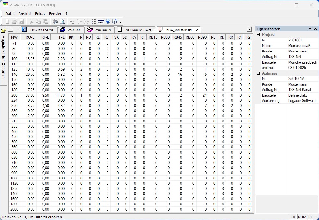319x220 pixels.
Task: Toggle the highlighted table view toolbar button
Action: pos(101,21)
